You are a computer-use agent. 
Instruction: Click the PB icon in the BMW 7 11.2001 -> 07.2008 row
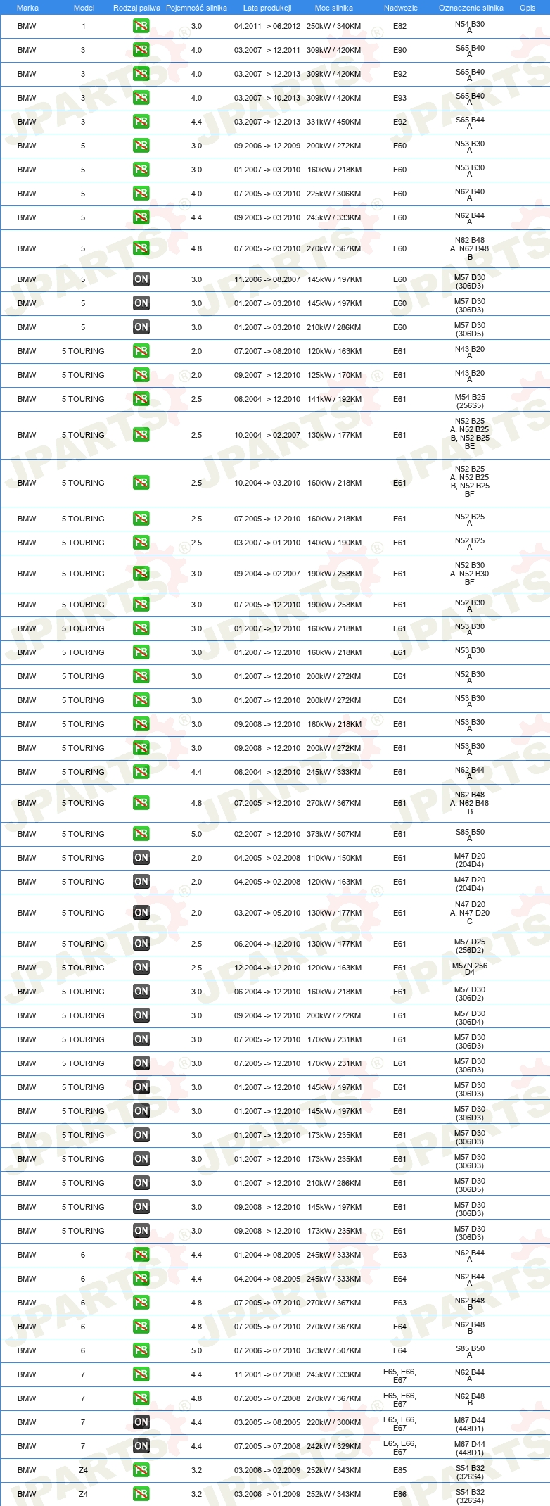click(141, 1374)
